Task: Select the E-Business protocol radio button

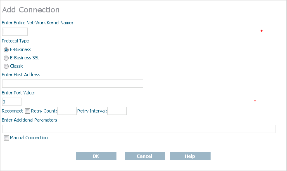Action: click(x=6, y=50)
